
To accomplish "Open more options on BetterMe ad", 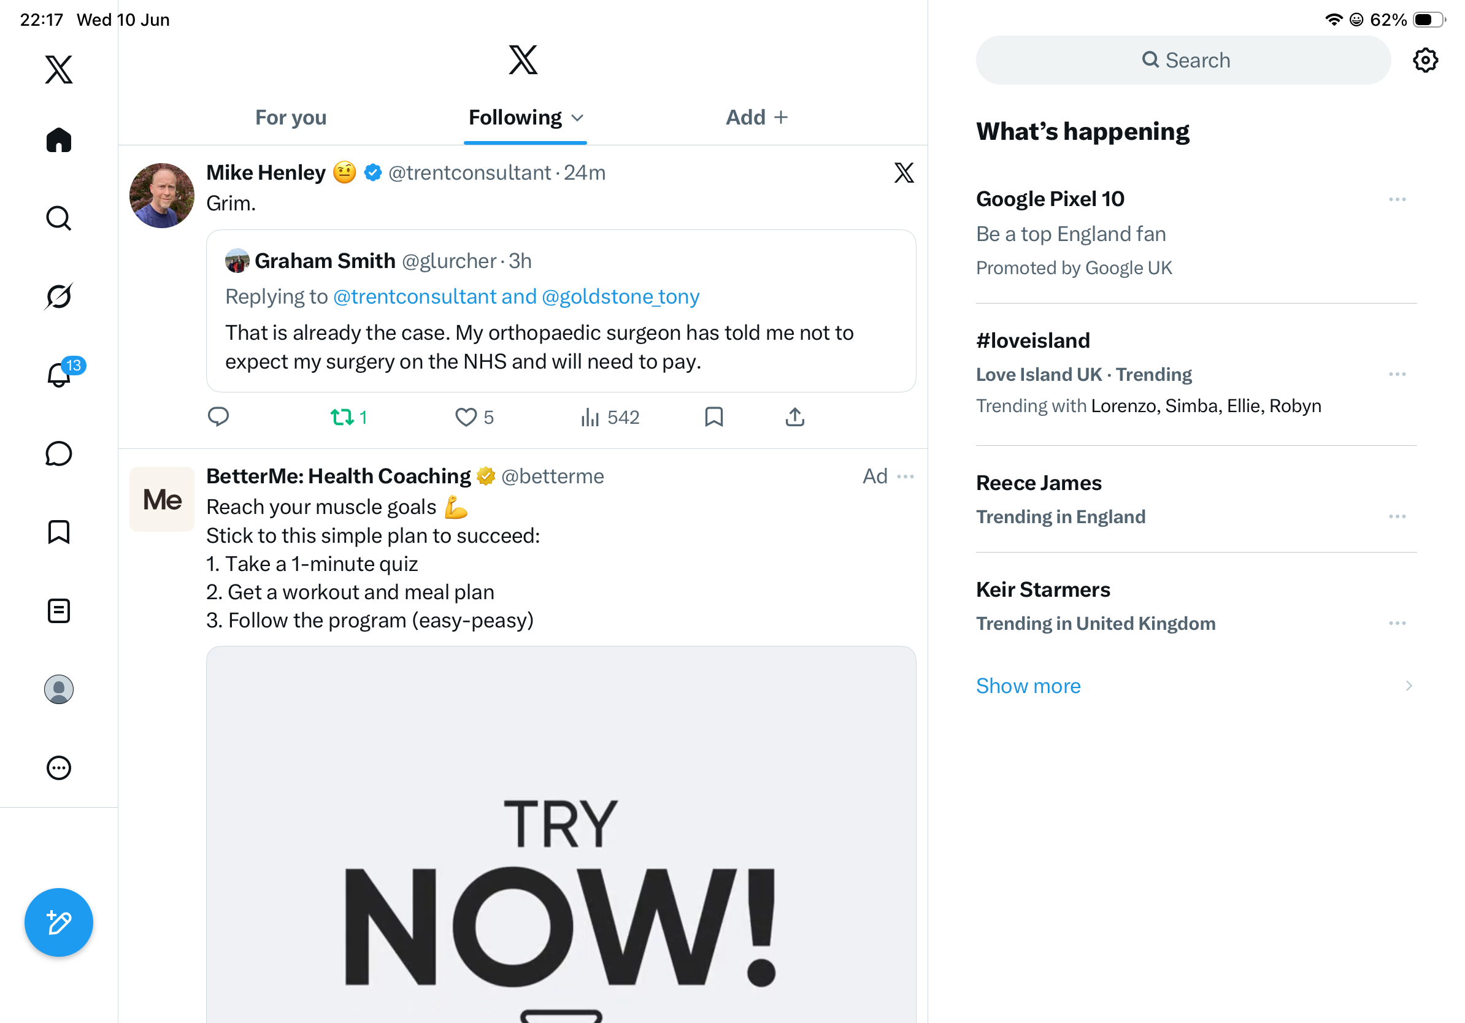I will tap(906, 477).
